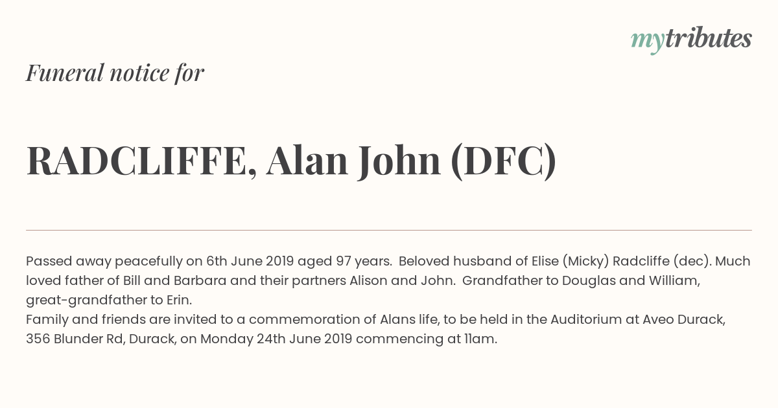The width and height of the screenshot is (778, 408).
Task: Click the green "my" part of logo
Action: tap(648, 42)
